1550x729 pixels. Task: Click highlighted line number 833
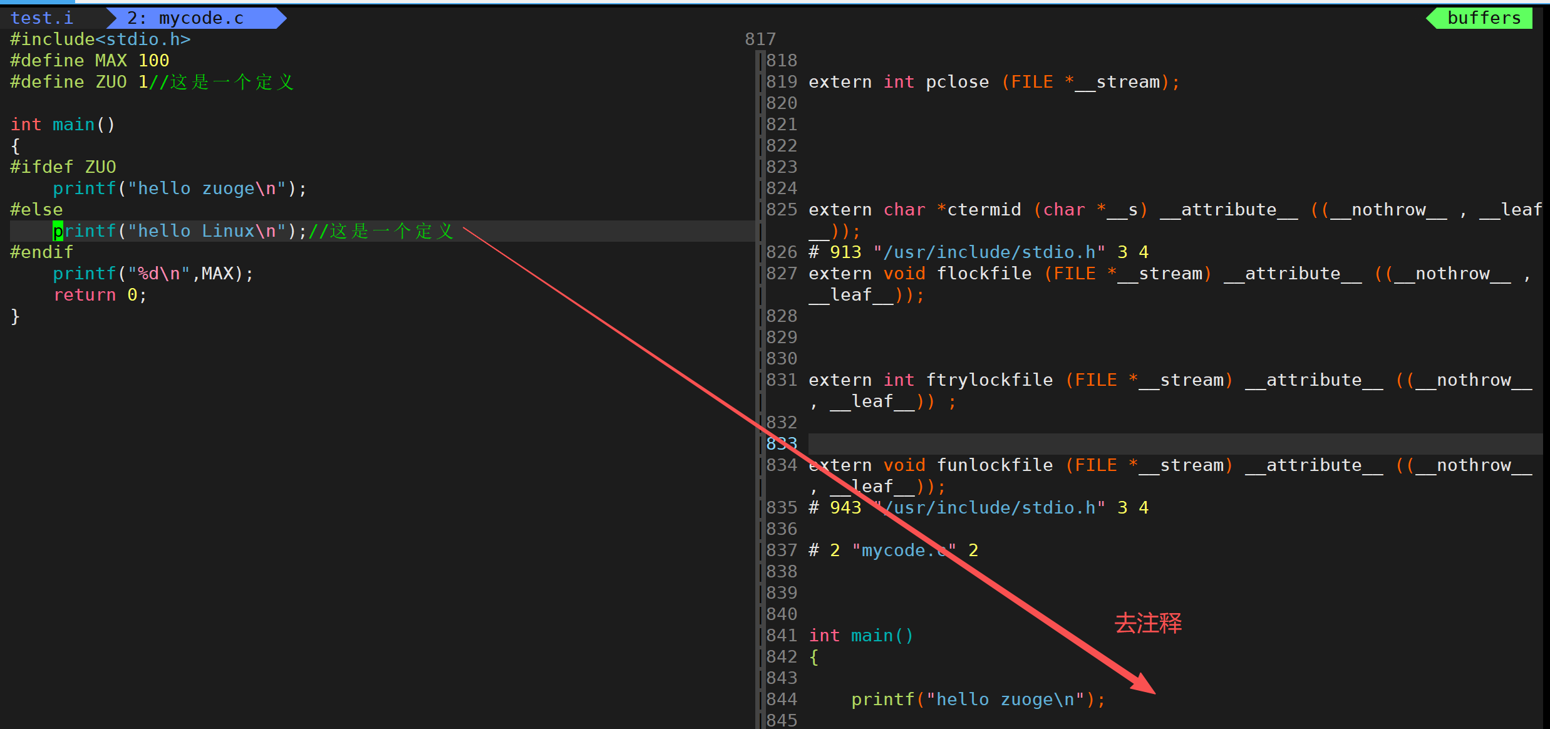[782, 444]
